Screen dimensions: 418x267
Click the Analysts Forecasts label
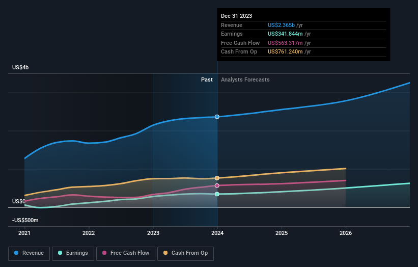[x=245, y=80]
